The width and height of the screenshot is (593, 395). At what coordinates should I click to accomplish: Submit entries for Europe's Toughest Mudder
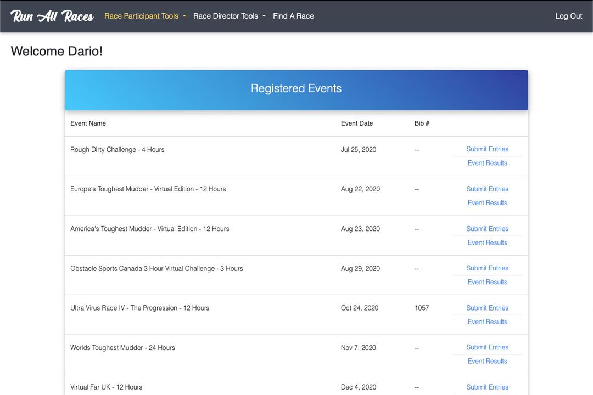click(x=488, y=188)
